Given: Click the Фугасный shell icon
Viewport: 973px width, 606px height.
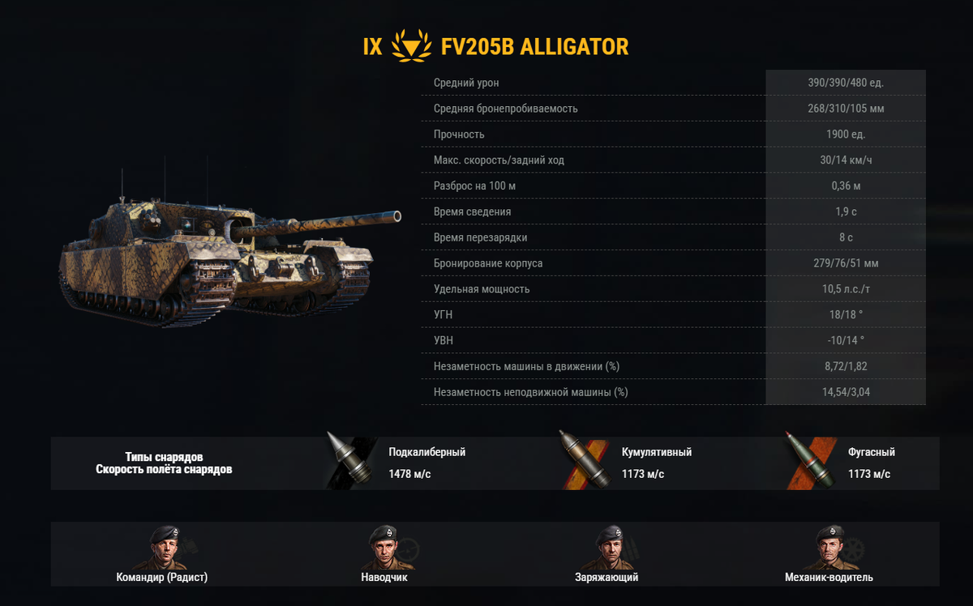Looking at the screenshot, I should click(x=811, y=460).
